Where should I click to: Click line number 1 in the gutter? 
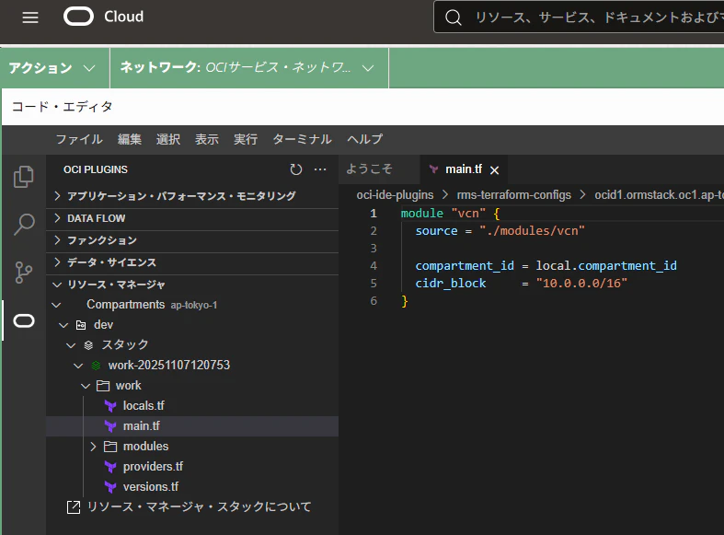pos(373,214)
